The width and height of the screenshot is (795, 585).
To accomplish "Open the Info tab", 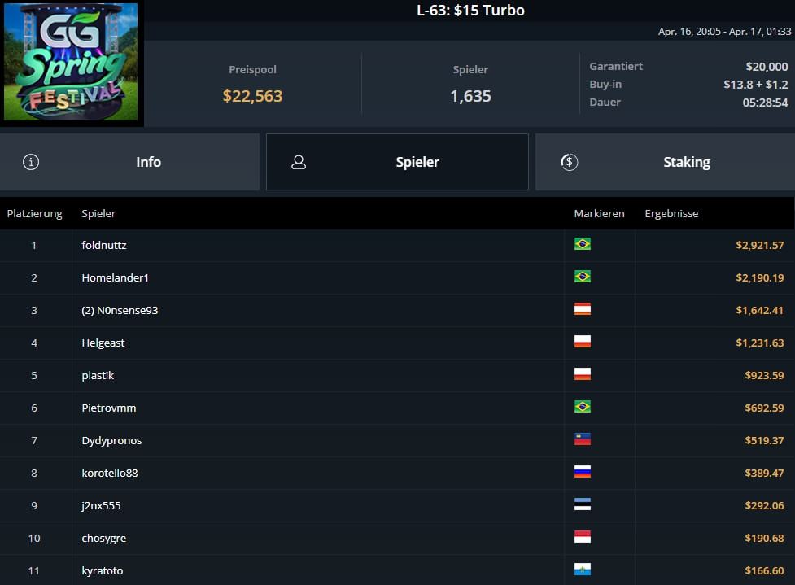I will (130, 162).
